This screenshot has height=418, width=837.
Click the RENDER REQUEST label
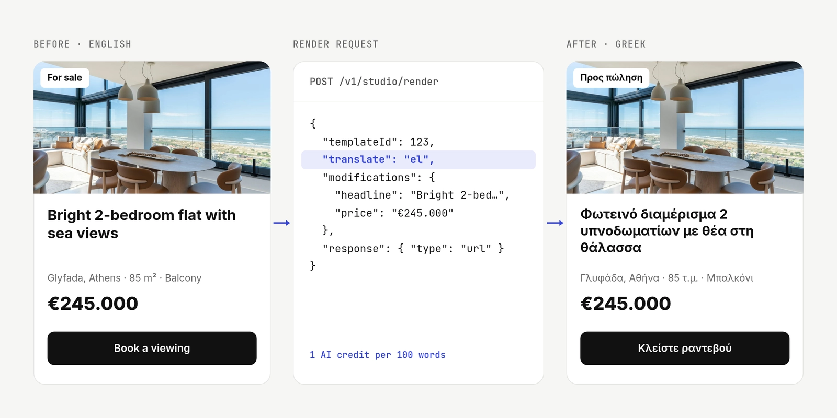click(335, 44)
